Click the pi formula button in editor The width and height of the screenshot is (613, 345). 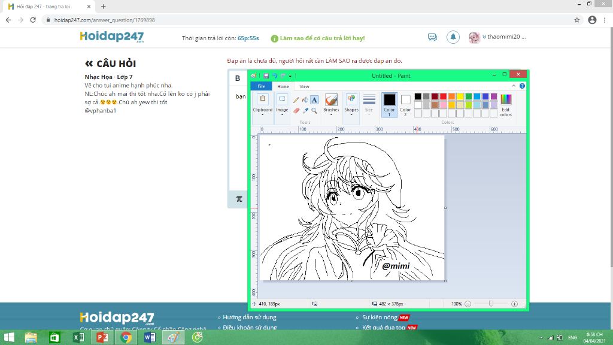[x=239, y=199]
